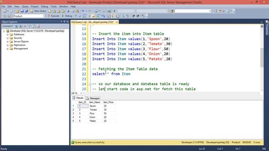269x151 pixels.
Task: Collapse the Developer server node
Action: point(4,31)
